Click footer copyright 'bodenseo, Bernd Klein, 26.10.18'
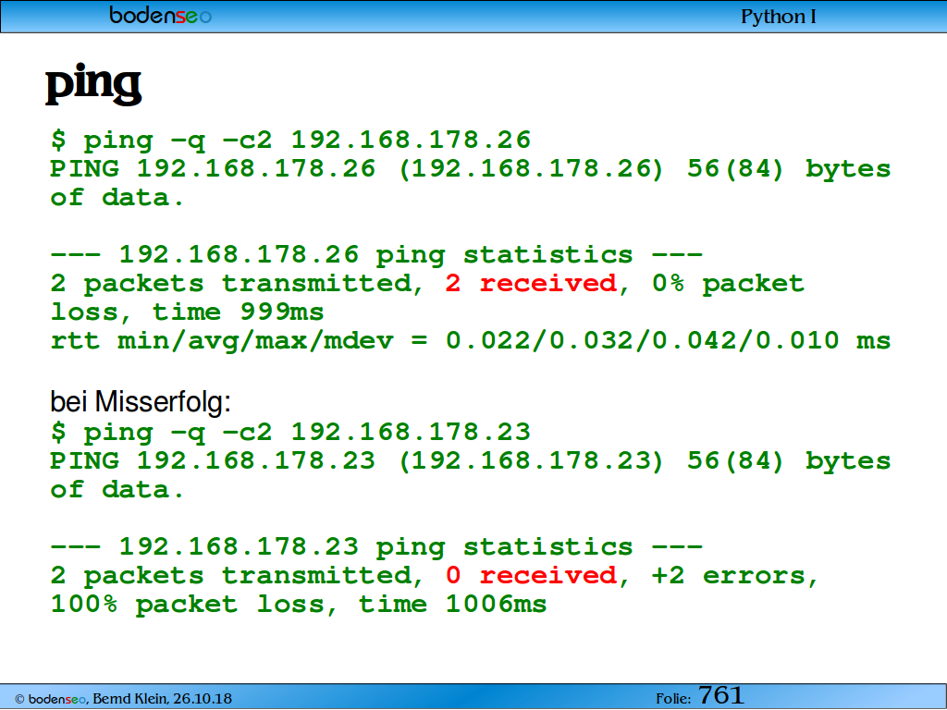Screen dimensions: 947x710 coord(123,699)
